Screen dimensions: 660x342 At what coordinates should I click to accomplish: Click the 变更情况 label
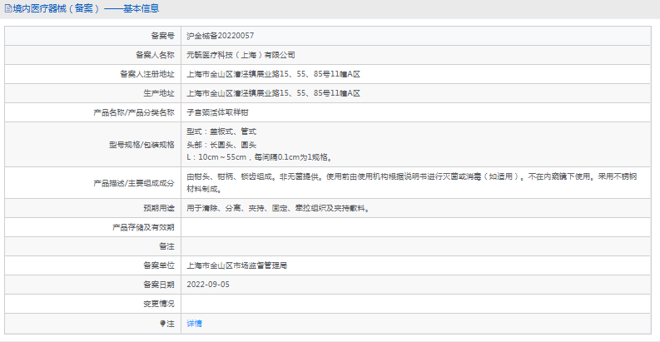[159, 304]
